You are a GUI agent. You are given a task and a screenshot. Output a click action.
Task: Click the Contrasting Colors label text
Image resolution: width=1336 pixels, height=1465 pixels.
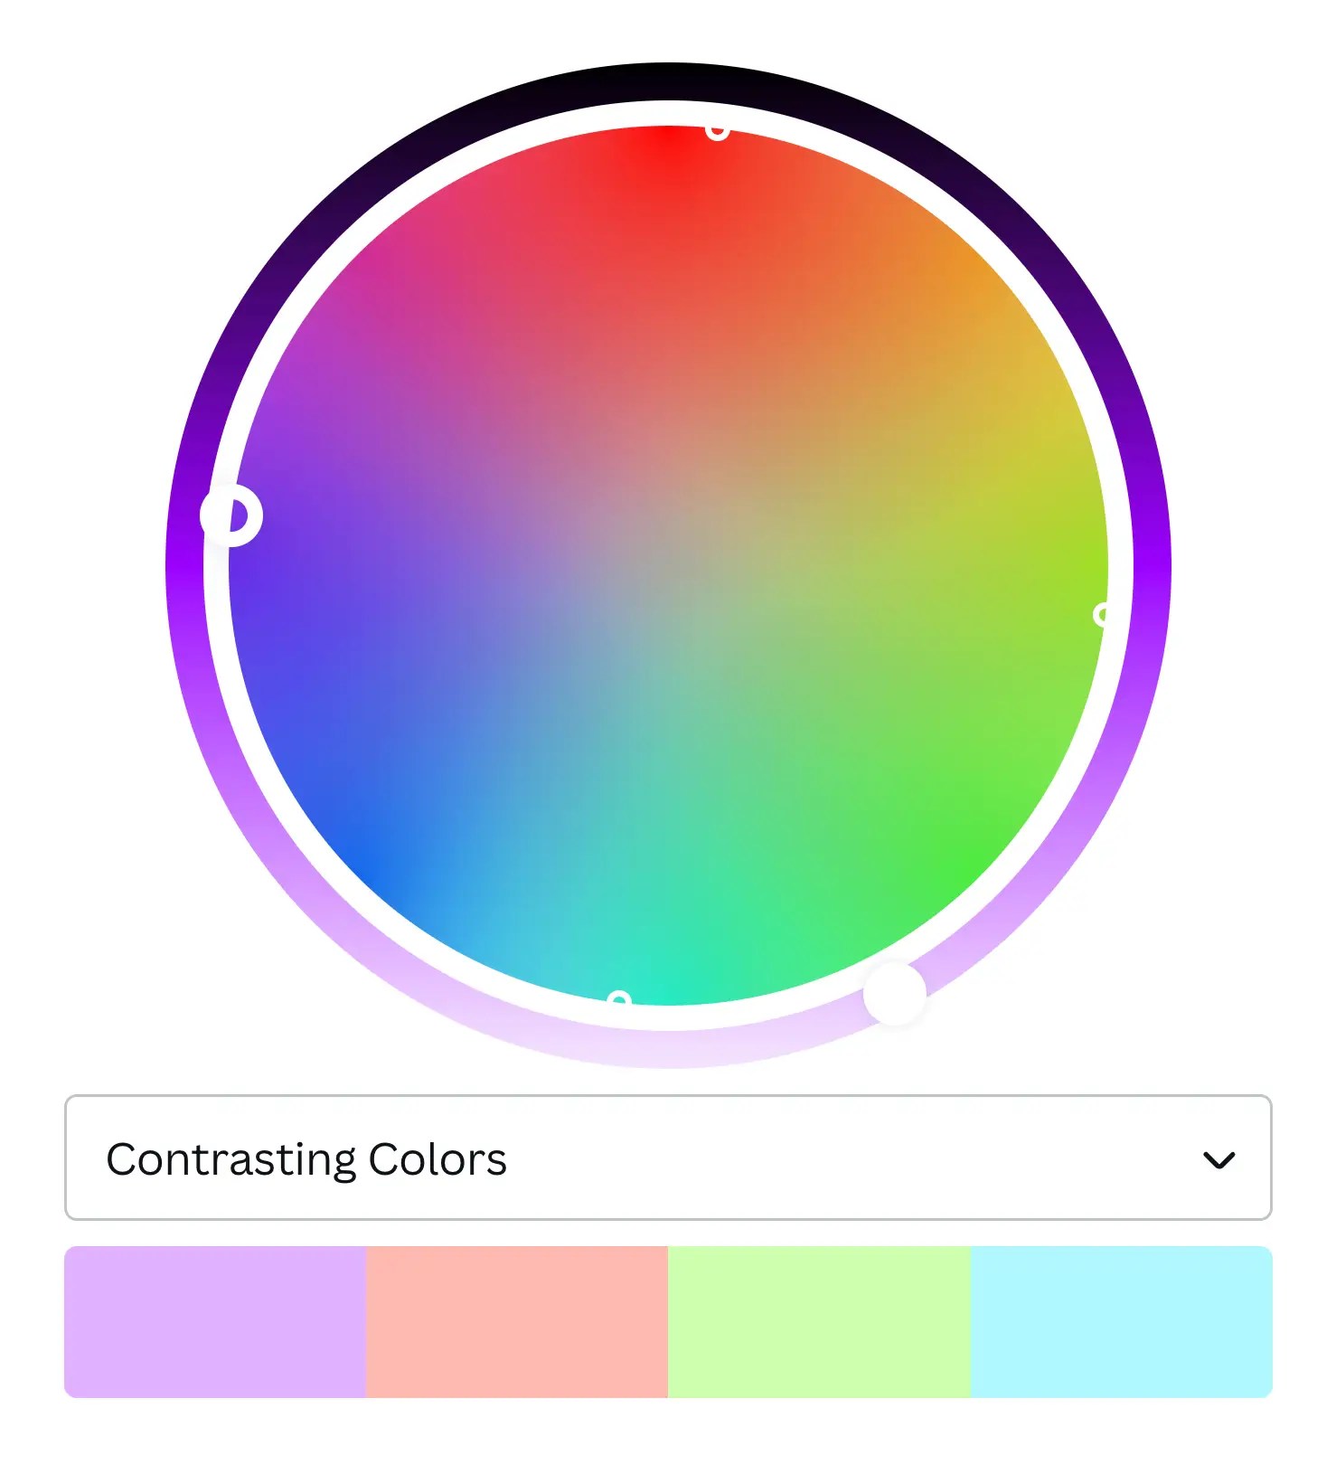pos(307,1158)
